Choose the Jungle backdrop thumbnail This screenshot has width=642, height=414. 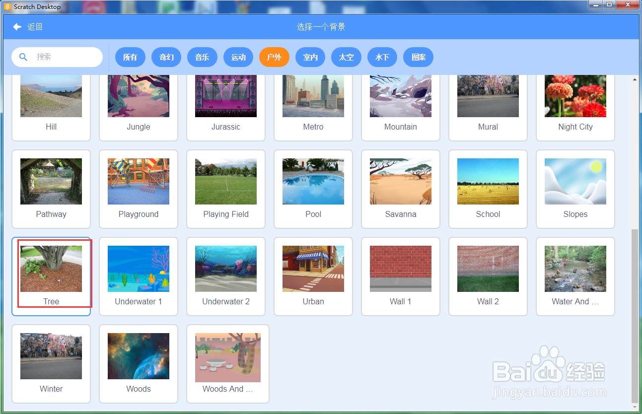[139, 96]
